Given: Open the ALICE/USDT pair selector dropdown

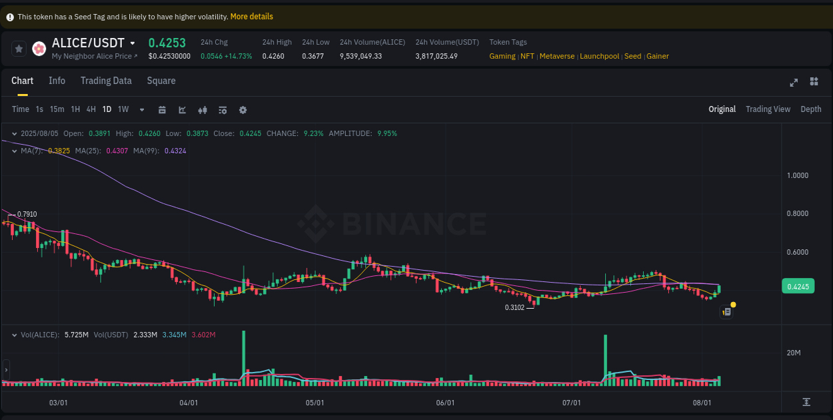Looking at the screenshot, I should 131,42.
